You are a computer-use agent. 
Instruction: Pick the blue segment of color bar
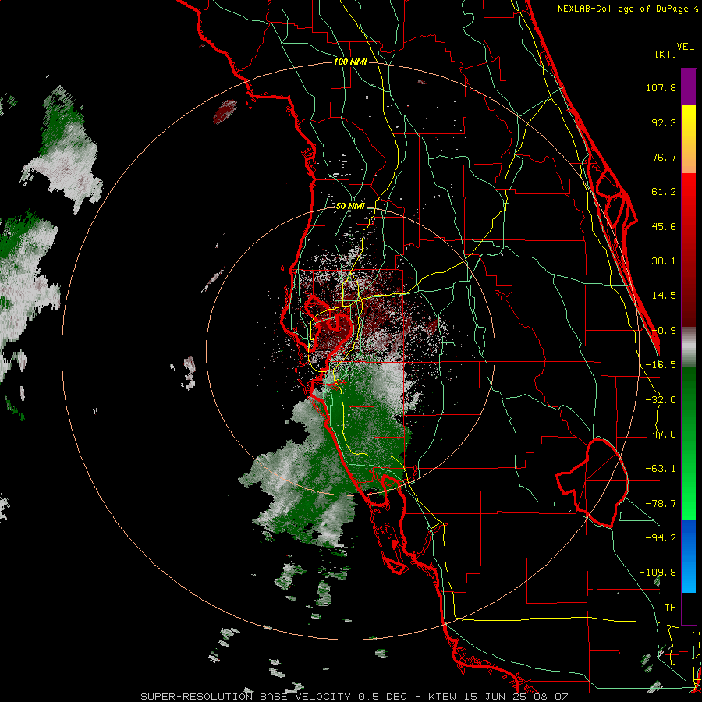coord(689,556)
